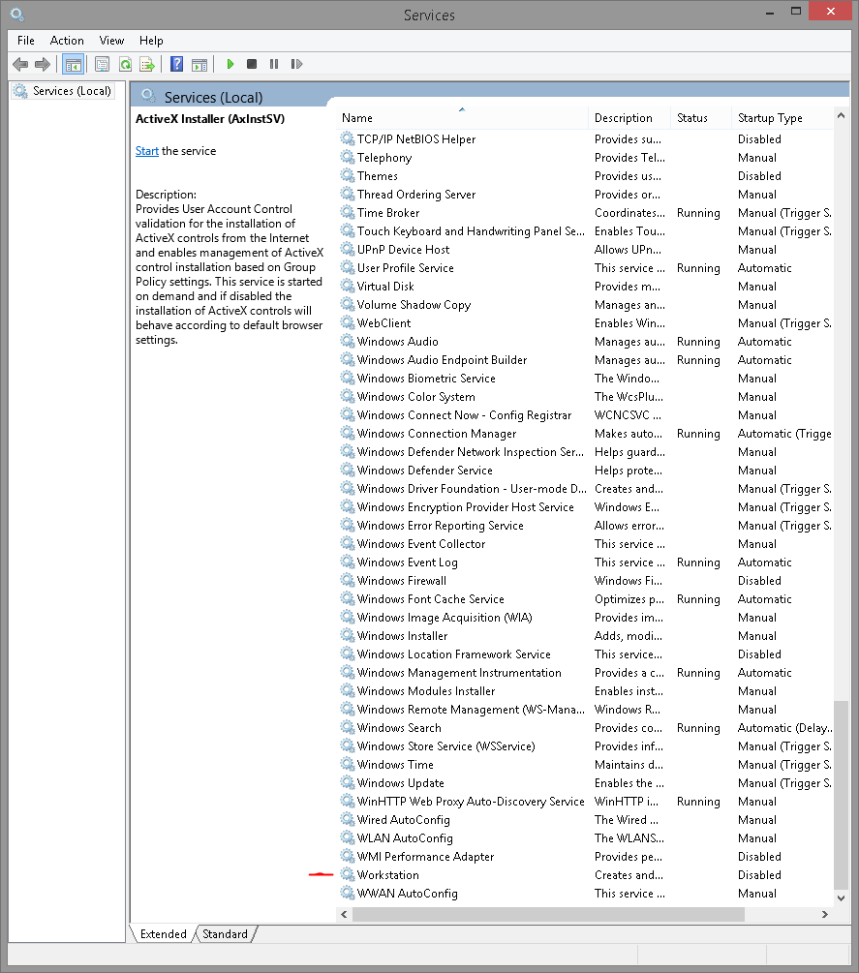
Task: Click the gear icon of the Themes service
Action: [x=348, y=175]
